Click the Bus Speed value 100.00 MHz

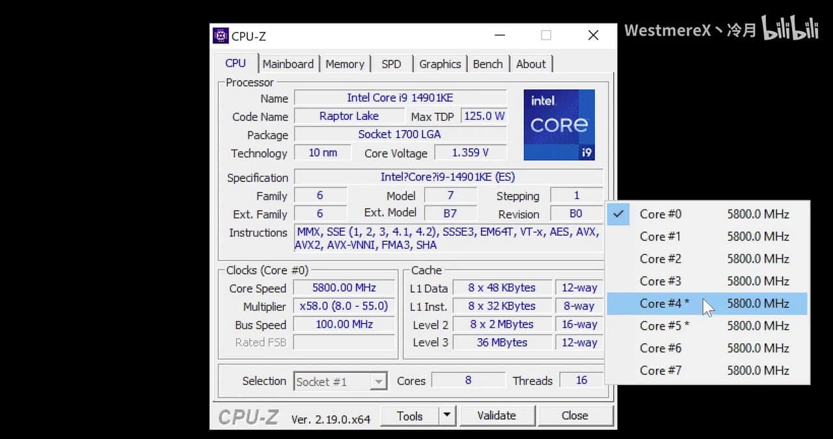coord(344,324)
